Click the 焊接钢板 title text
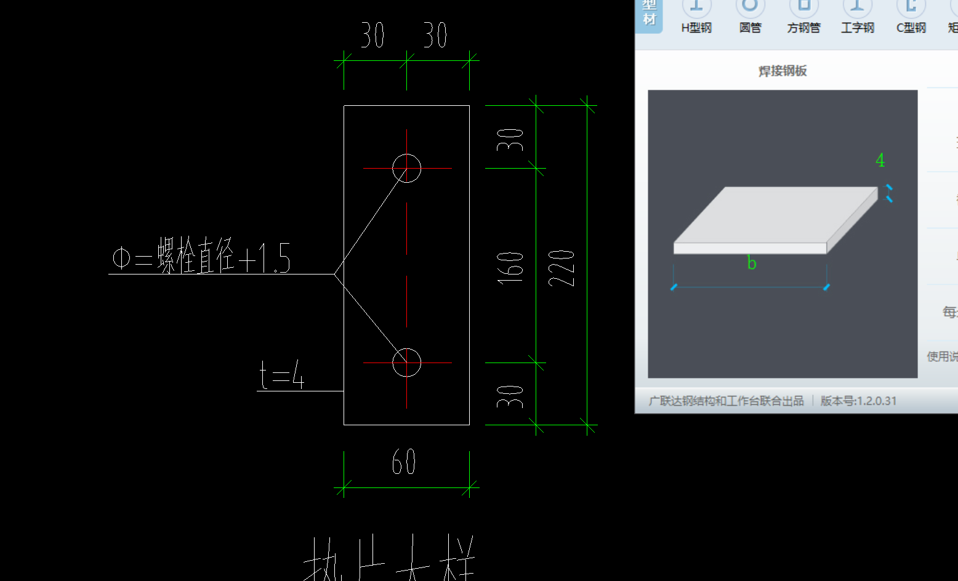Viewport: 958px width, 581px height. coord(783,71)
